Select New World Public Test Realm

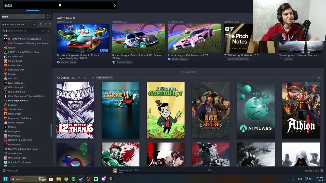tap(23, 149)
